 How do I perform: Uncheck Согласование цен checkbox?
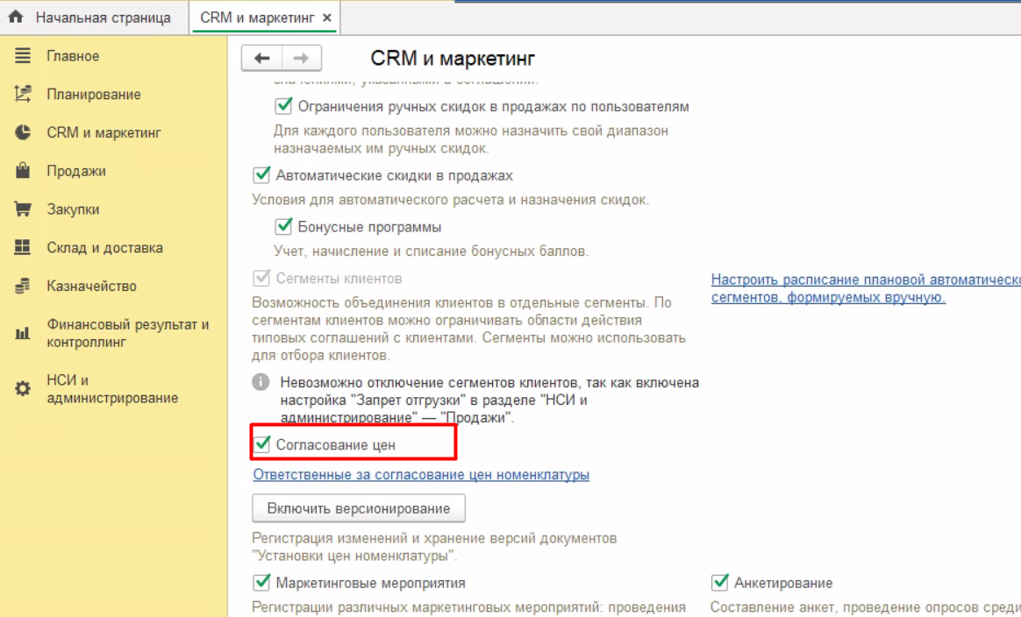point(261,444)
